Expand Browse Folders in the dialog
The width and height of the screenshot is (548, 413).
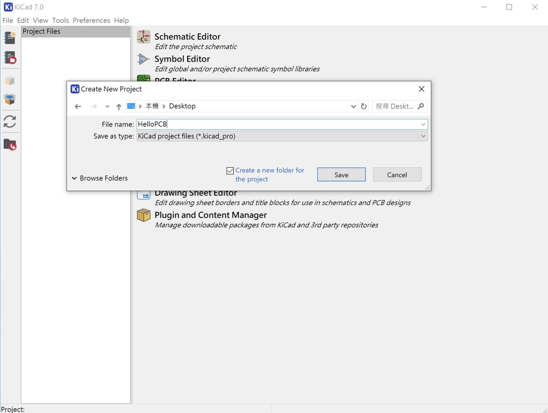pyautogui.click(x=100, y=178)
